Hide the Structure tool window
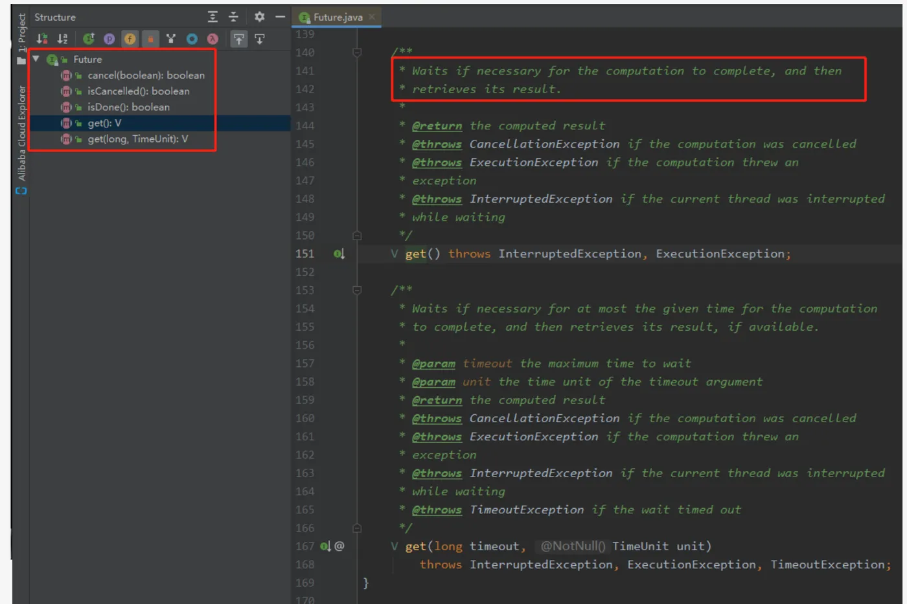This screenshot has width=907, height=604. pyautogui.click(x=280, y=17)
